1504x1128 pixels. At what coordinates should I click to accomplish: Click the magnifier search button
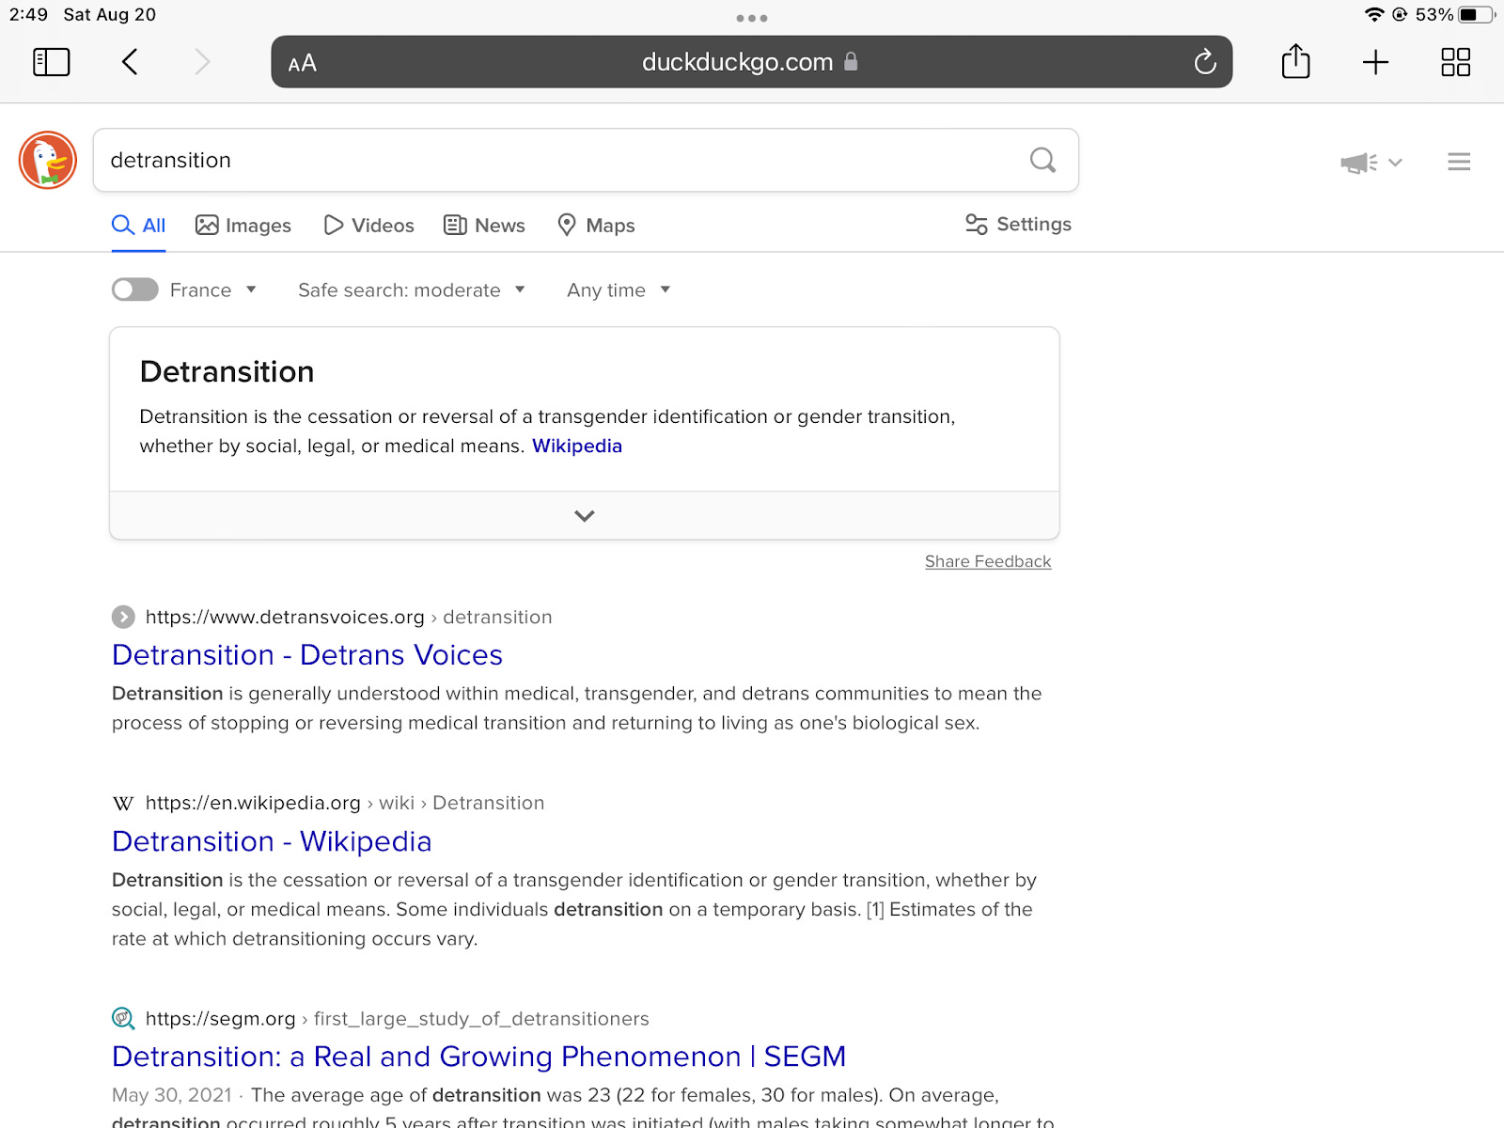pyautogui.click(x=1042, y=160)
